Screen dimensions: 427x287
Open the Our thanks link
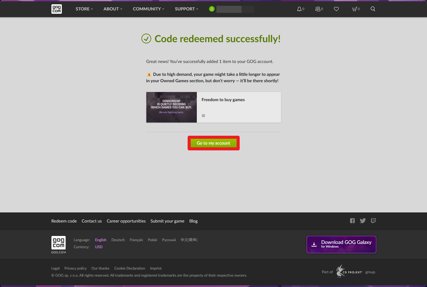tap(100, 268)
